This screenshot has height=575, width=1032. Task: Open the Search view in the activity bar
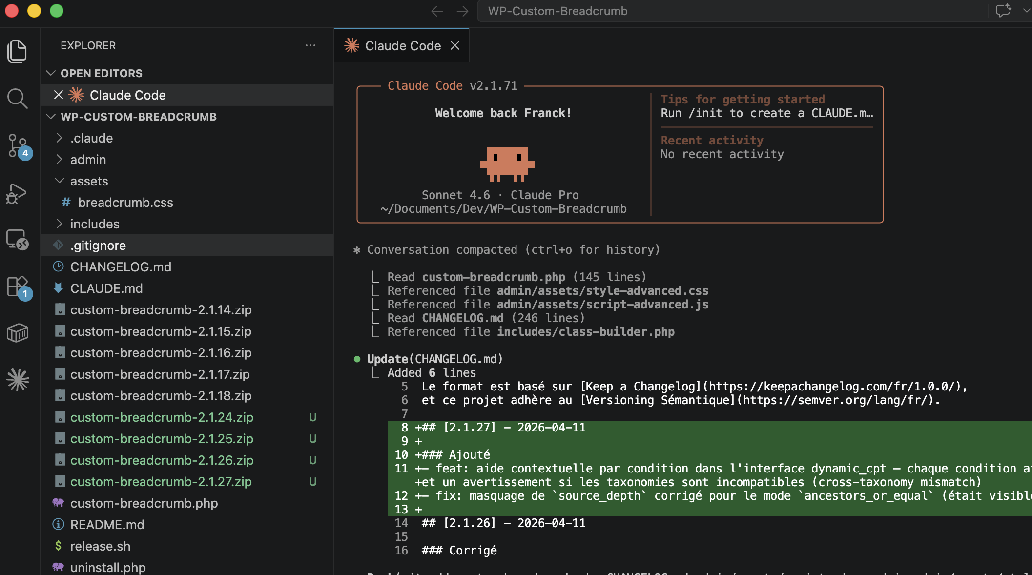(17, 99)
